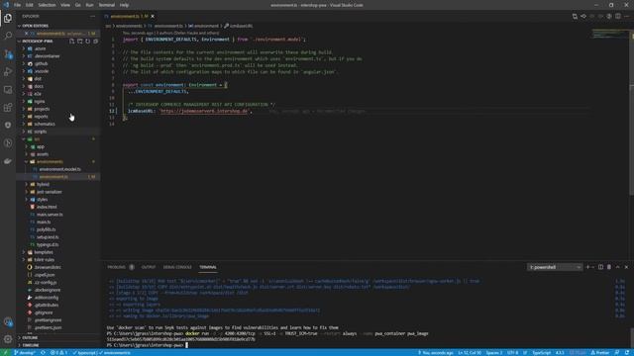
Task: Click the editor minimap preview
Action: tap(610, 34)
